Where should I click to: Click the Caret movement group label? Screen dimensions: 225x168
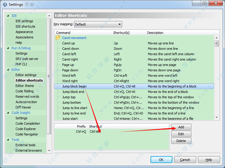tap(74, 38)
